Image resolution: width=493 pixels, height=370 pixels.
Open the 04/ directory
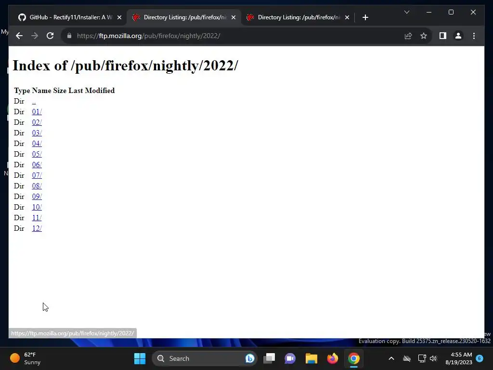[x=37, y=144]
